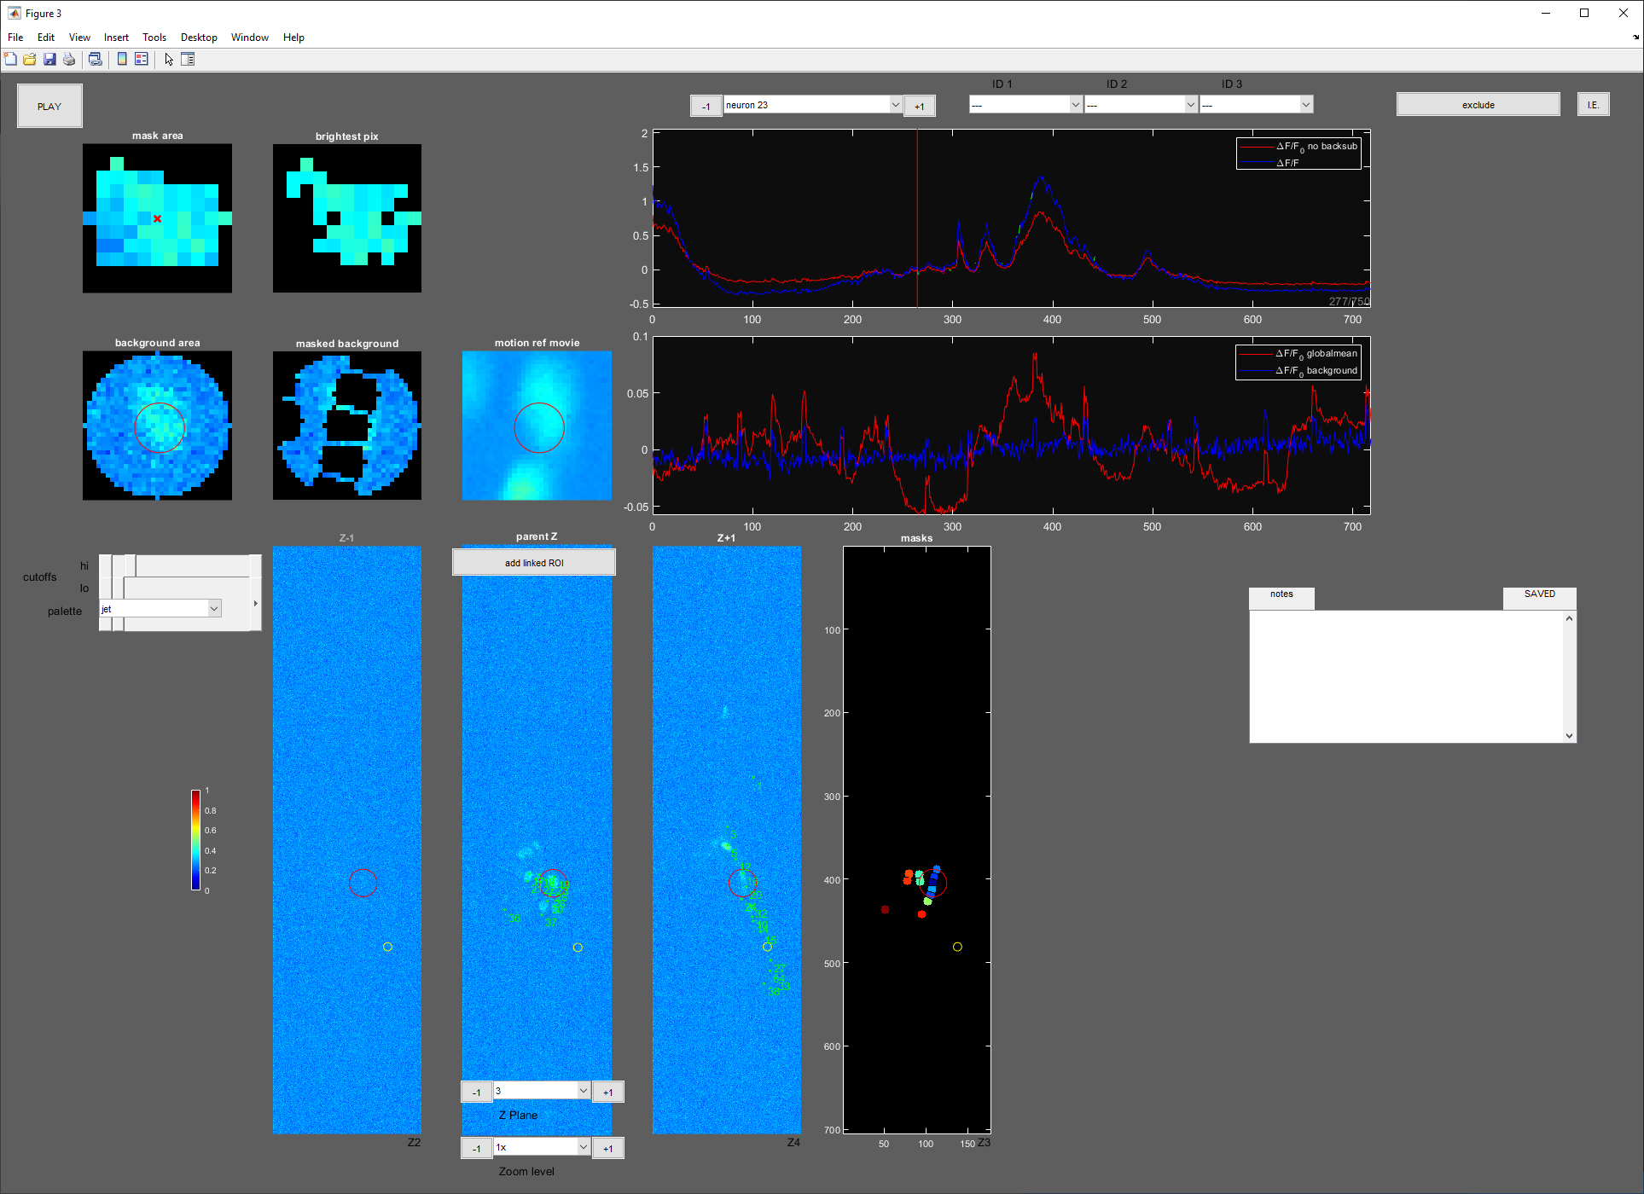1644x1194 pixels.
Task: Open the ID 1 dropdown
Action: [x=1075, y=105]
